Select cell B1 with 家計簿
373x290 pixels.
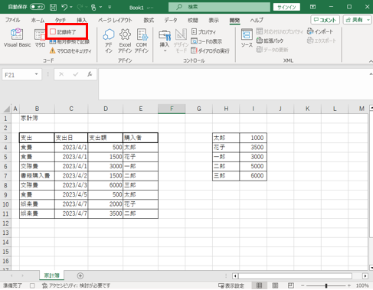click(37, 119)
